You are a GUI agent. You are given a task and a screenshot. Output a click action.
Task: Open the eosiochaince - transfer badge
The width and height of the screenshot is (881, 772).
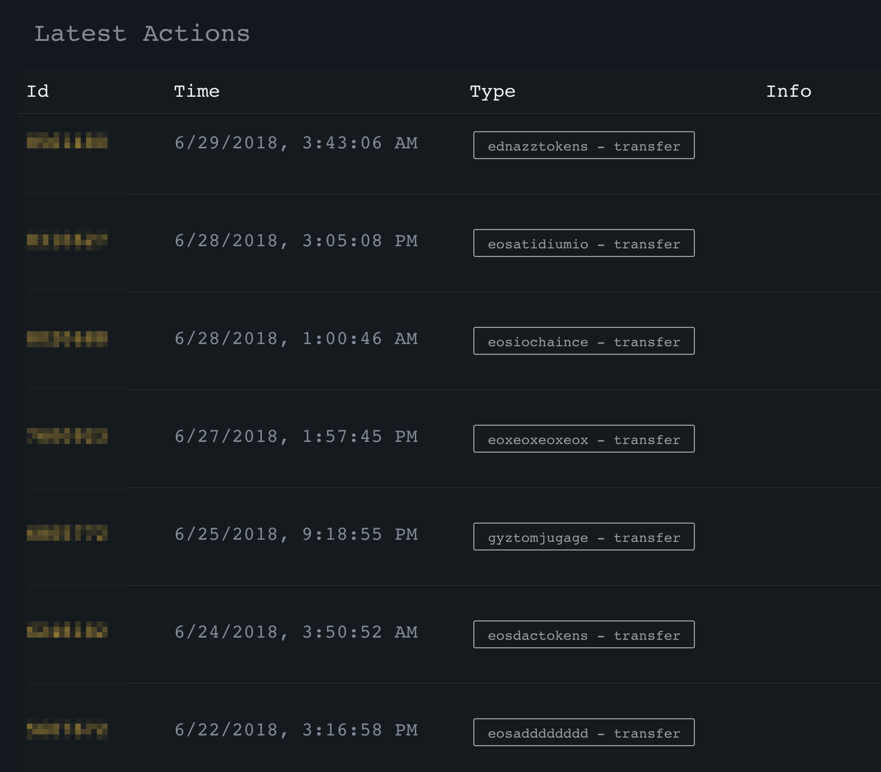tap(584, 341)
